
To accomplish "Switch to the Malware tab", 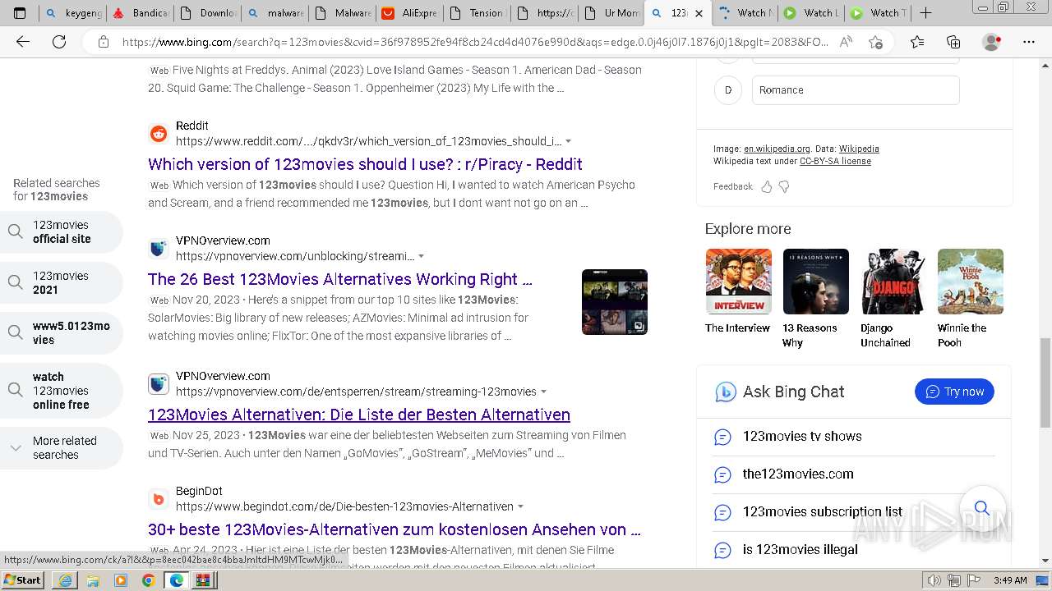I will coord(343,13).
